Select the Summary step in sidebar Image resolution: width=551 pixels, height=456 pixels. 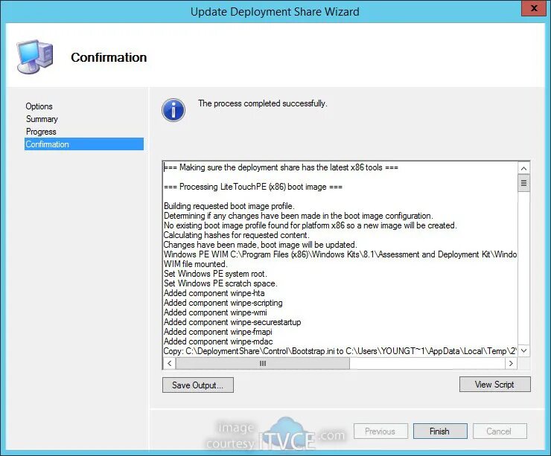click(x=42, y=119)
